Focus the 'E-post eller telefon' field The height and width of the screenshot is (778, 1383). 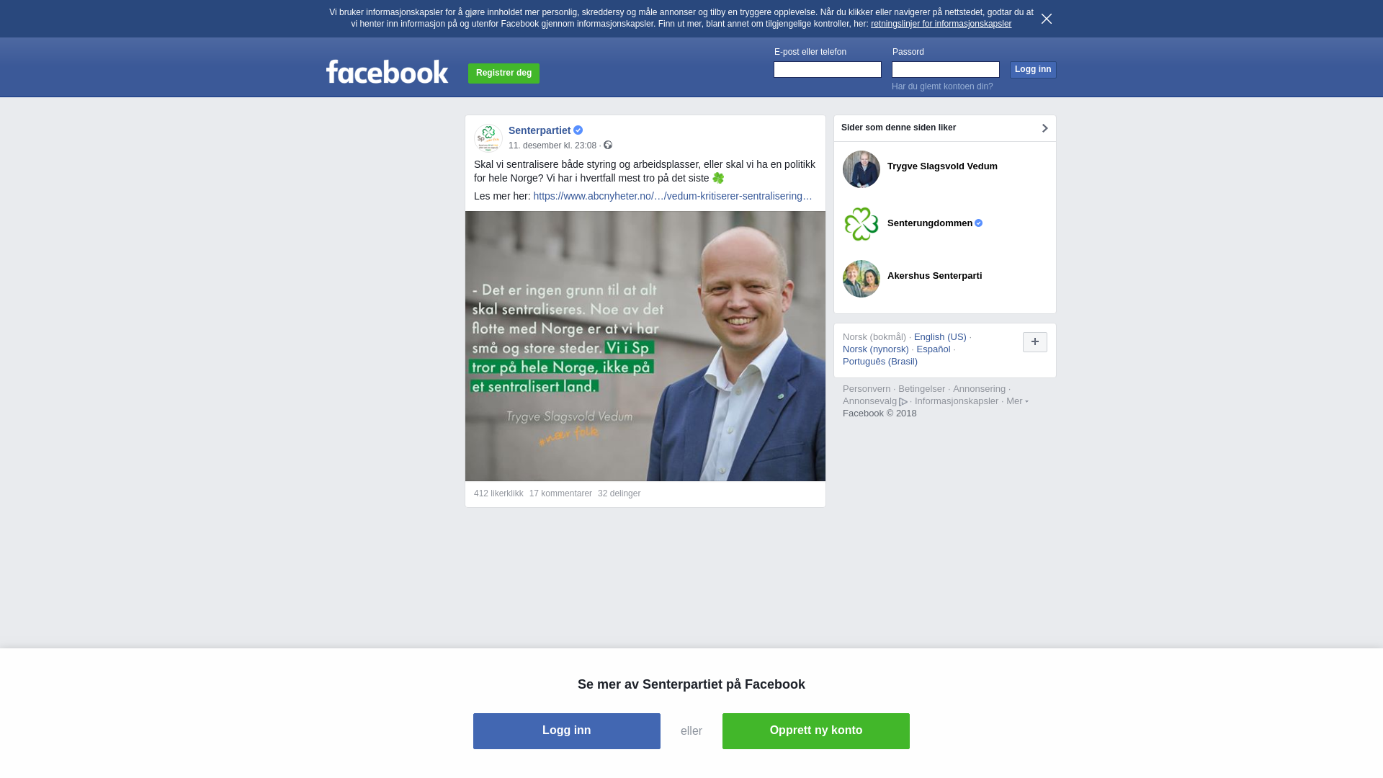pos(828,69)
